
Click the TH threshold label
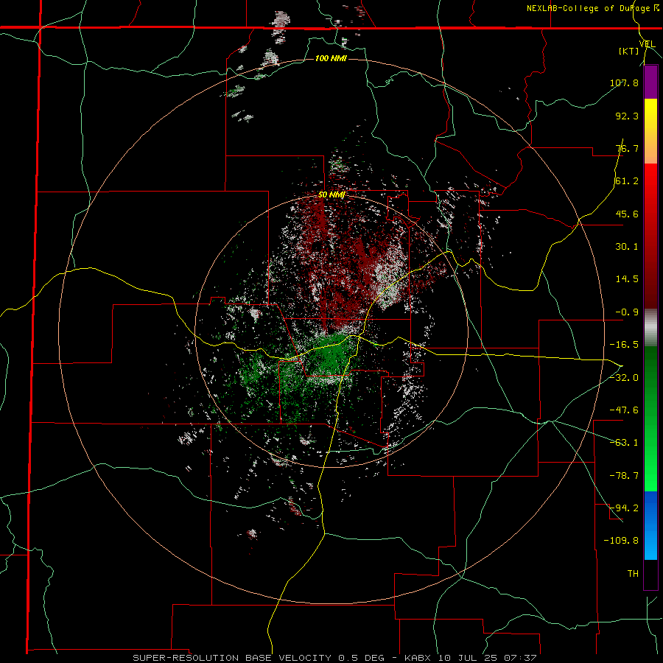[633, 573]
